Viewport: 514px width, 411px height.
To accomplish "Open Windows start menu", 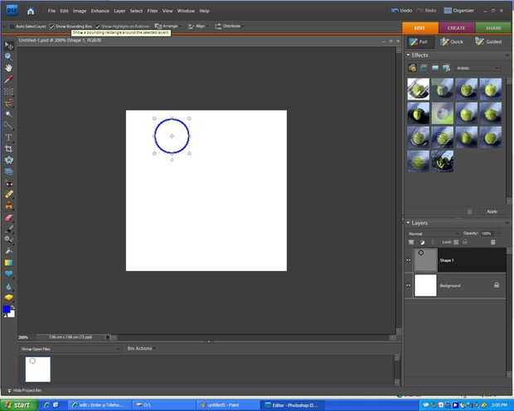I will (x=19, y=405).
